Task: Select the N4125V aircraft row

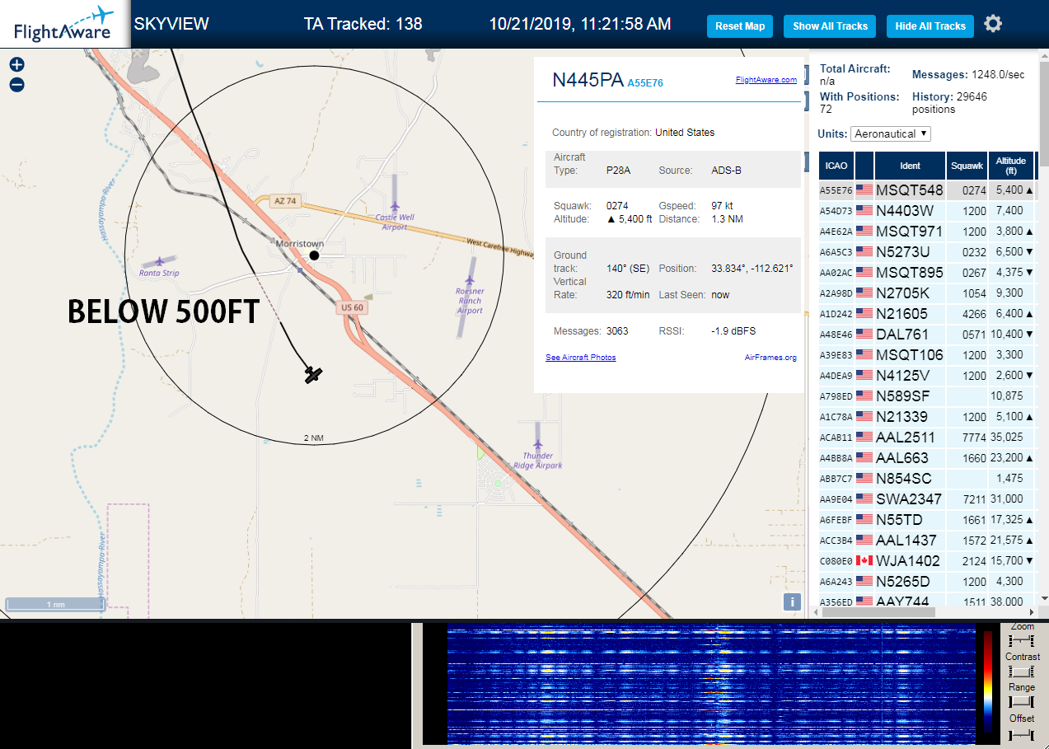Action: point(926,376)
